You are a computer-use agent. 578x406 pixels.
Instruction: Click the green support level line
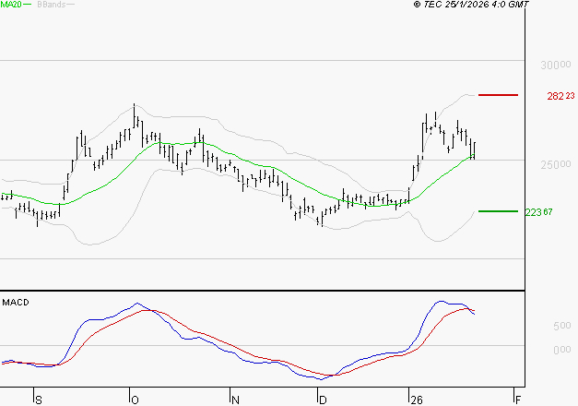click(498, 211)
